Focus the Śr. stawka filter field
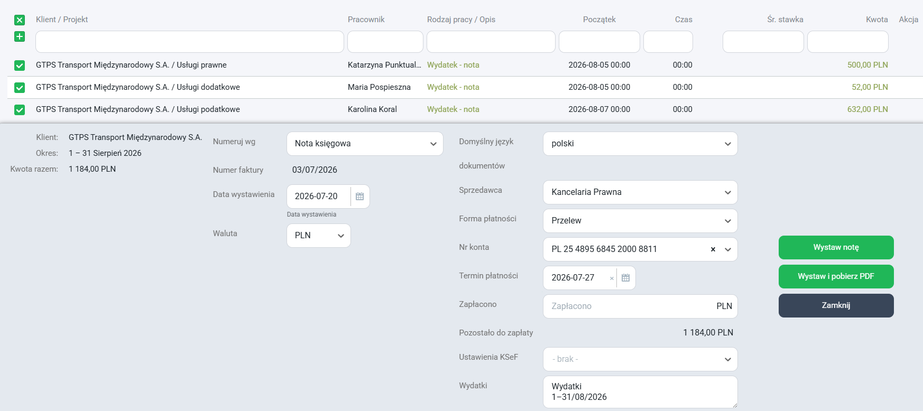923x411 pixels. click(x=763, y=42)
